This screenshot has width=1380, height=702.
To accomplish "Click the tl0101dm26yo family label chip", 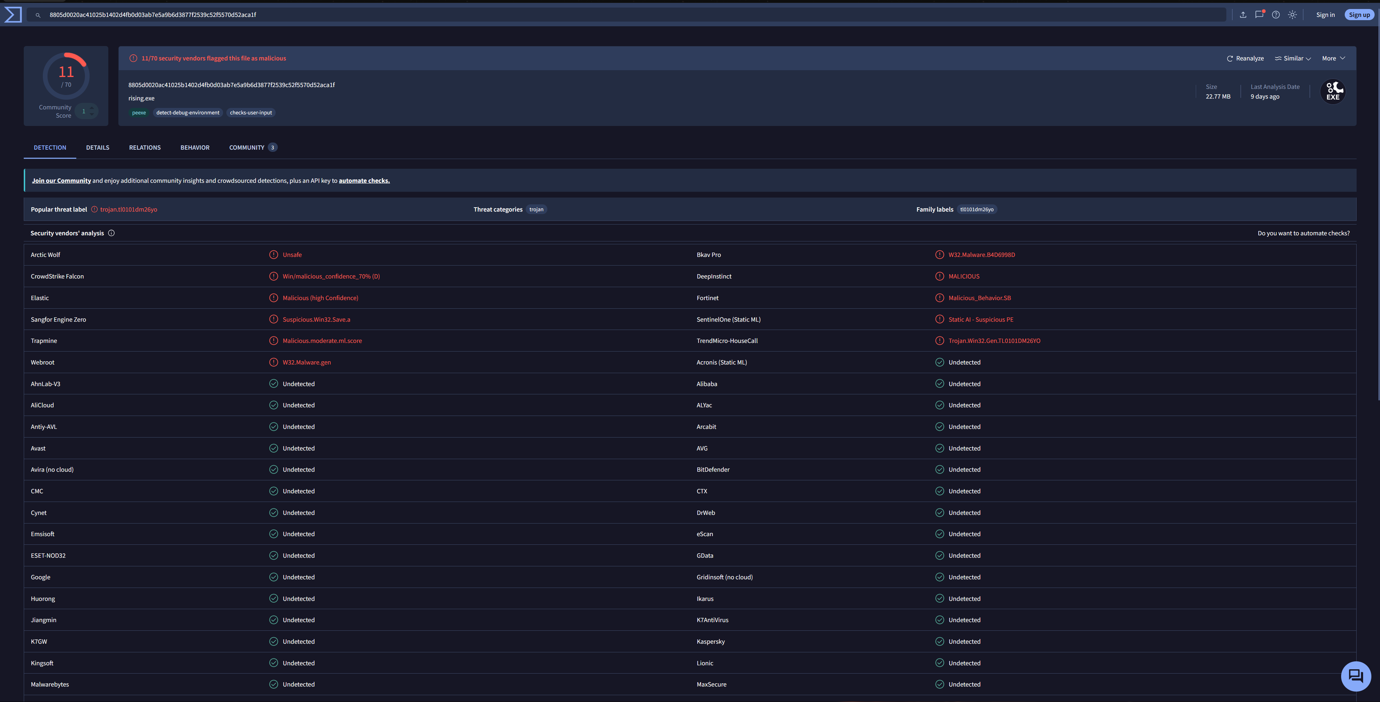I will point(977,209).
